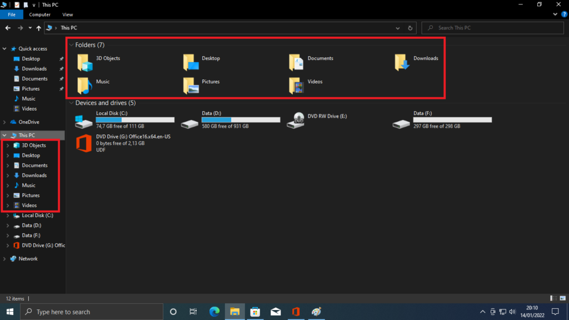Expand the Network tree node
569x320 pixels.
tap(5, 259)
